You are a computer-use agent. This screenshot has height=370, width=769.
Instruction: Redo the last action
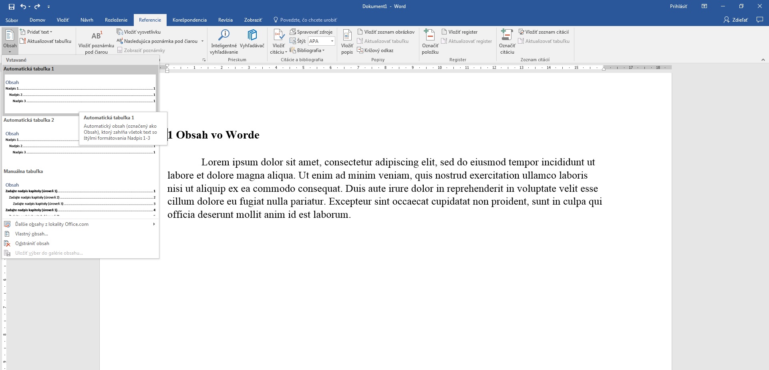(x=37, y=6)
